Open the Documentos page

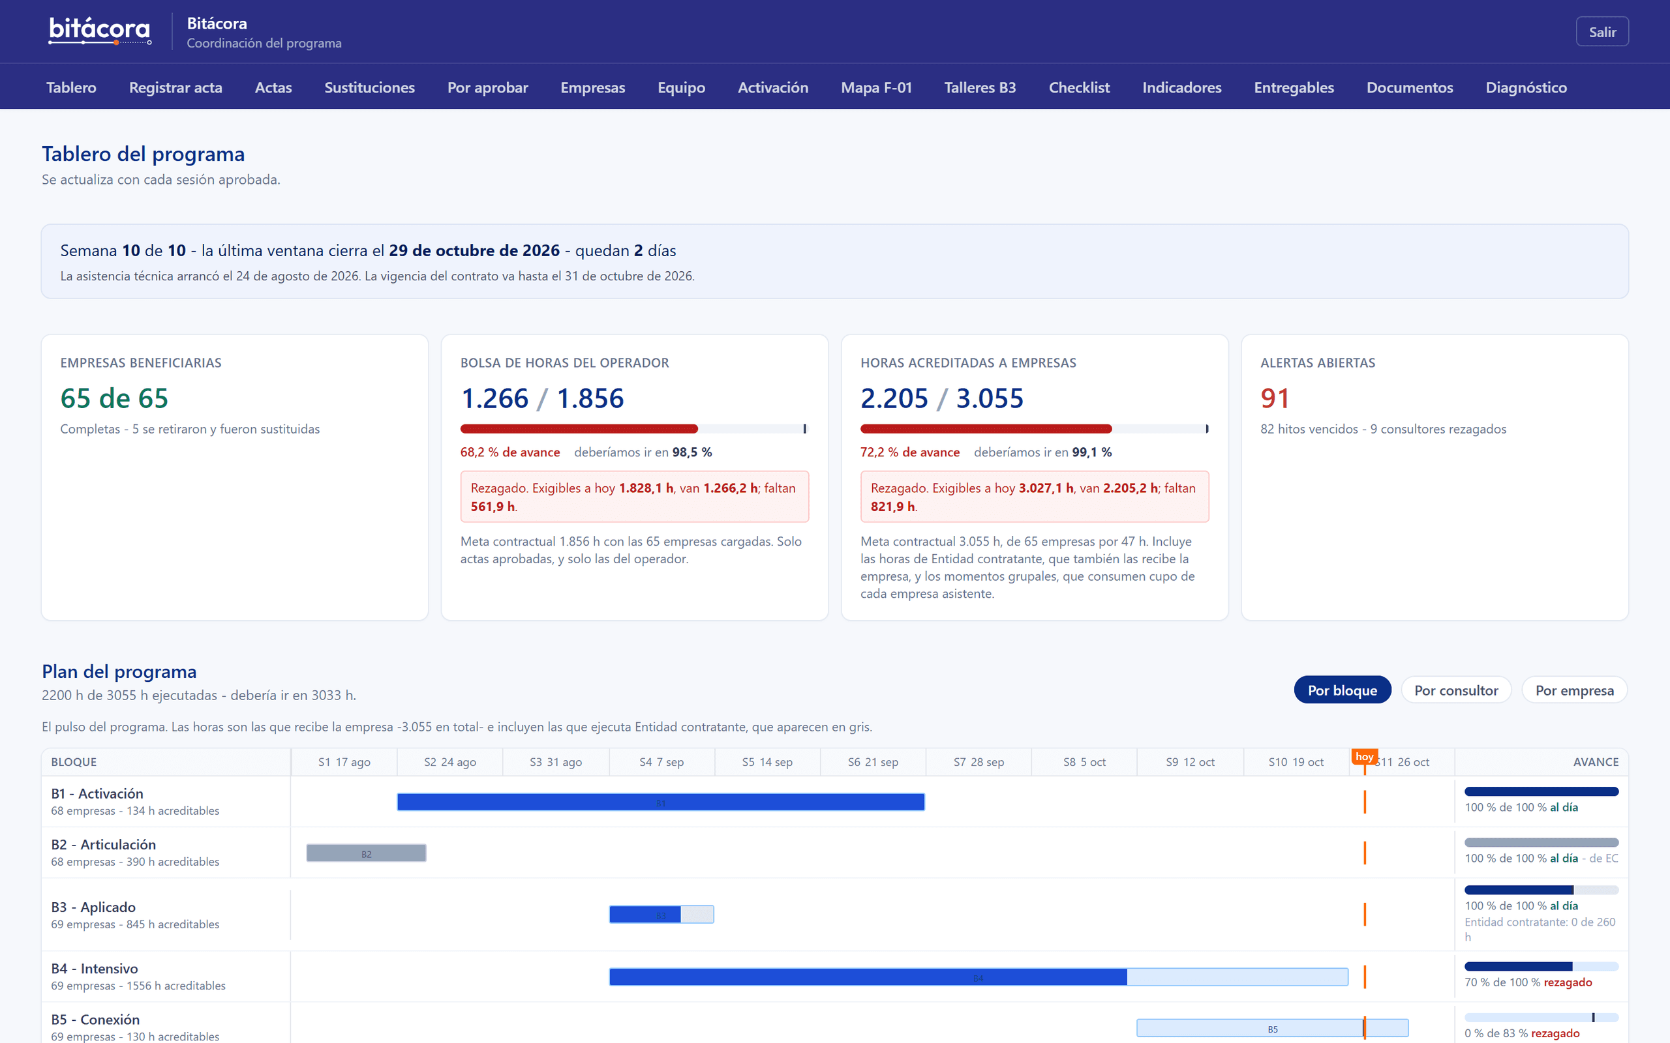pyautogui.click(x=1409, y=87)
